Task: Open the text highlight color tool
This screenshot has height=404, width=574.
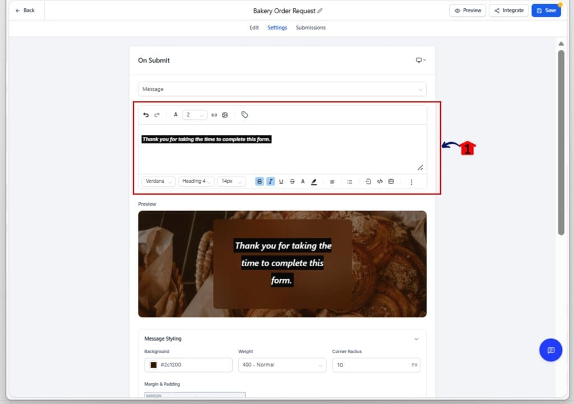Action: coord(314,181)
